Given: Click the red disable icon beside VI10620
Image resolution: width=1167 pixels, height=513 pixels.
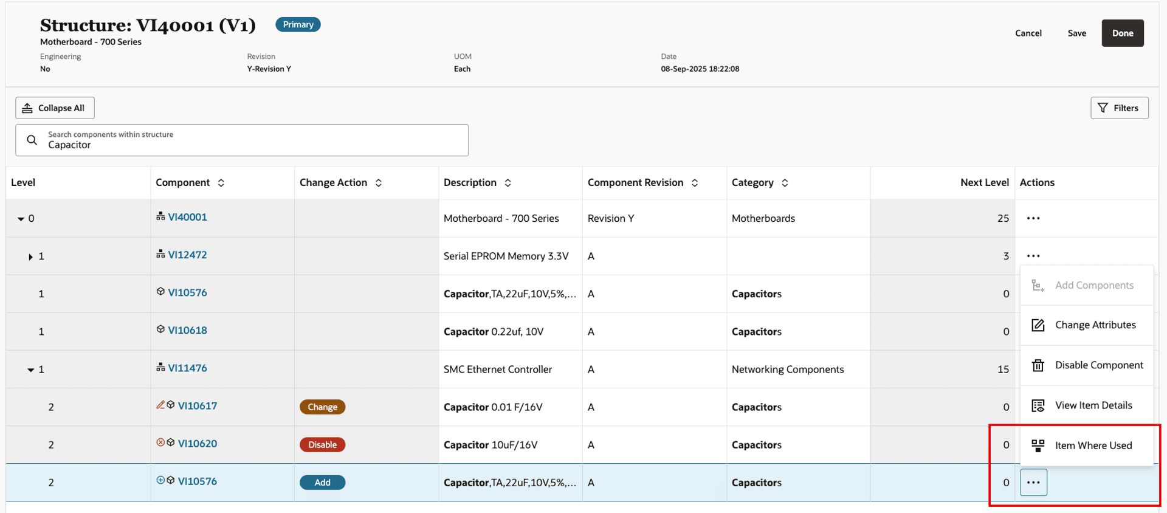Looking at the screenshot, I should 160,442.
